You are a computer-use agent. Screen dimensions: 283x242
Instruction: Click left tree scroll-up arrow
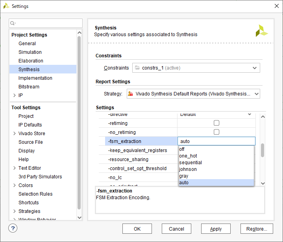coord(79,33)
